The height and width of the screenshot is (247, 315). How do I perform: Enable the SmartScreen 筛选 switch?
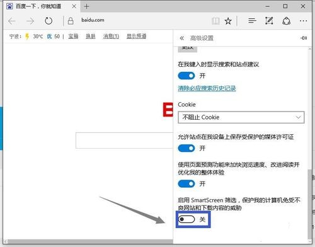(x=186, y=219)
